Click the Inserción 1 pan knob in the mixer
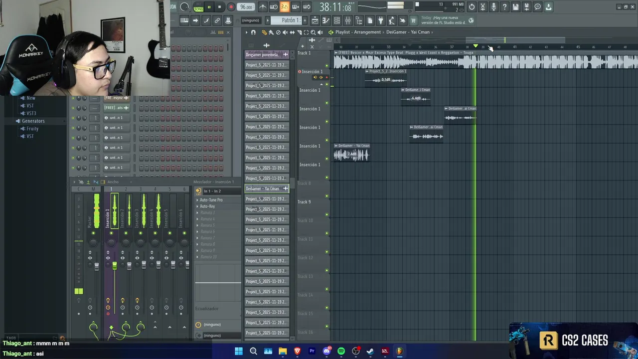The image size is (638, 359). click(x=111, y=242)
